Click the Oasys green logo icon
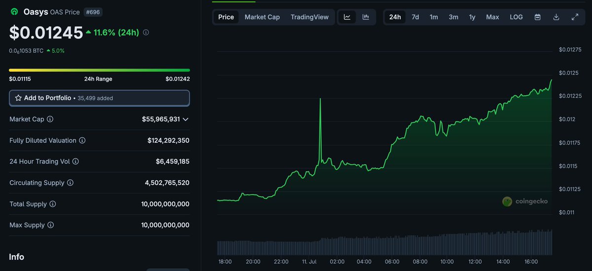592x271 pixels. coord(14,12)
